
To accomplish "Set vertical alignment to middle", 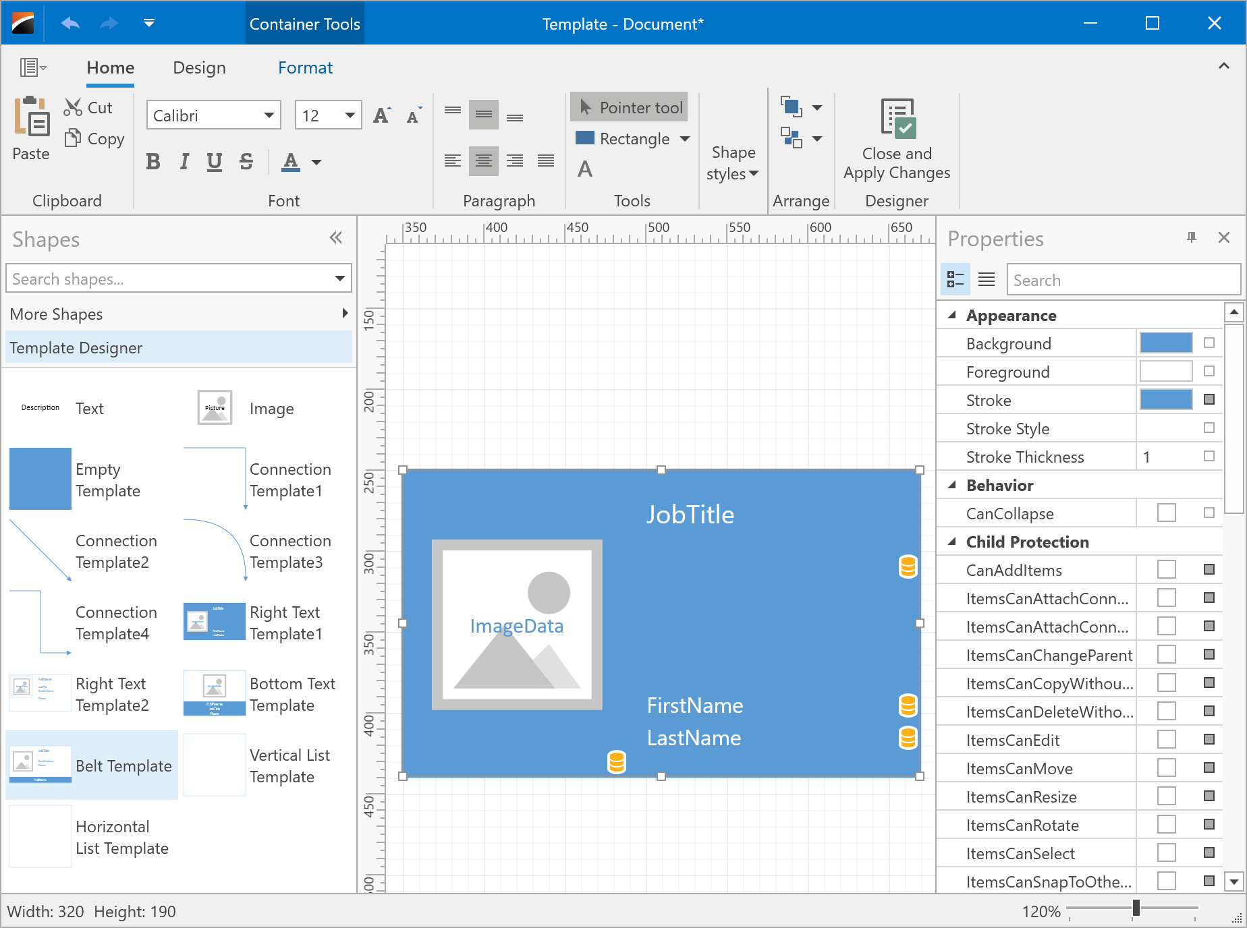I will 484,115.
